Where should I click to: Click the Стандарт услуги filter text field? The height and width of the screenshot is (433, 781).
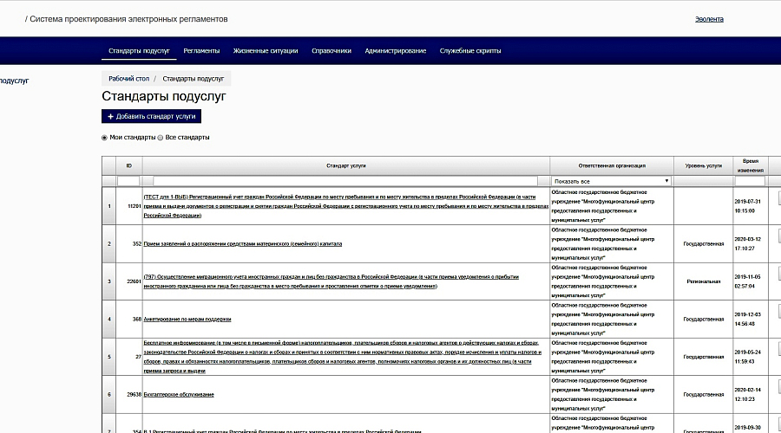[345, 181]
